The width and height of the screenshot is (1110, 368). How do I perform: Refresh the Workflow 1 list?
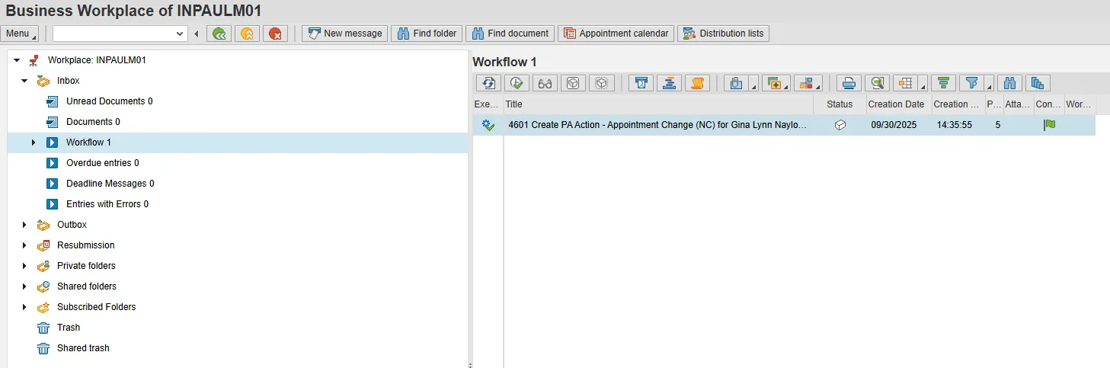[488, 83]
